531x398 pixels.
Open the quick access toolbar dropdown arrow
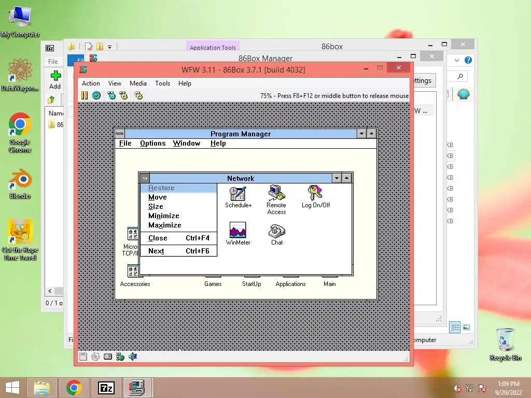(x=110, y=47)
